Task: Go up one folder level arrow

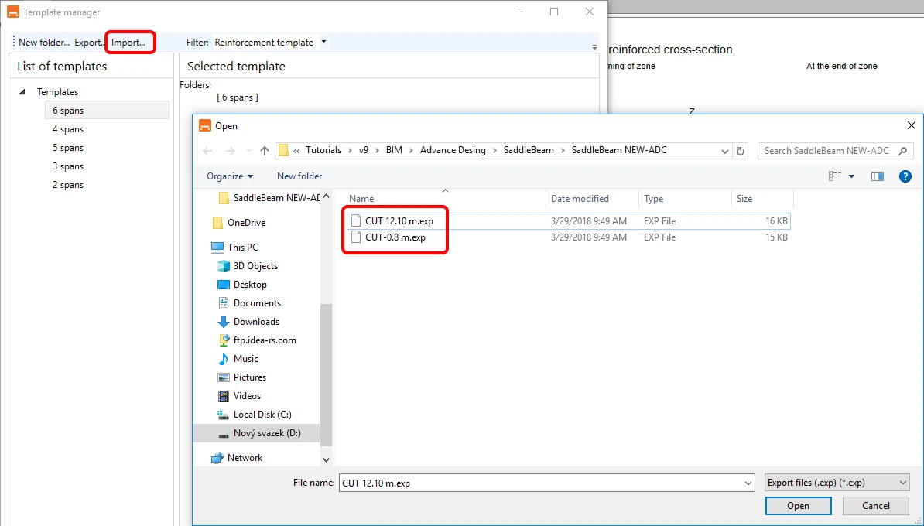Action: [265, 151]
